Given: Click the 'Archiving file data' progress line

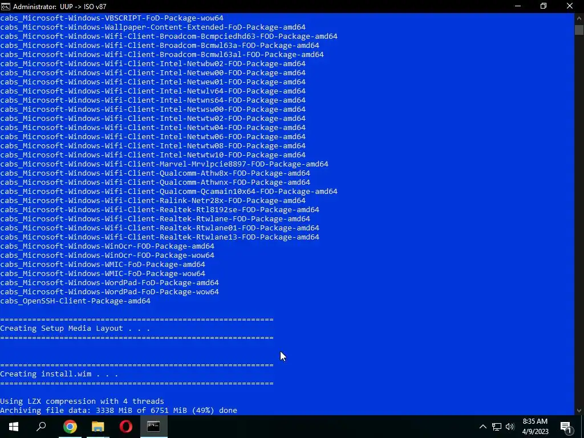Looking at the screenshot, I should point(119,411).
